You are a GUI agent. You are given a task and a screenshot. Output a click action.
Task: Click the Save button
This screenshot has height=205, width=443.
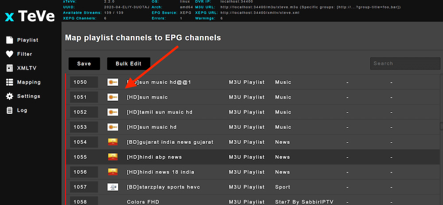pyautogui.click(x=84, y=63)
